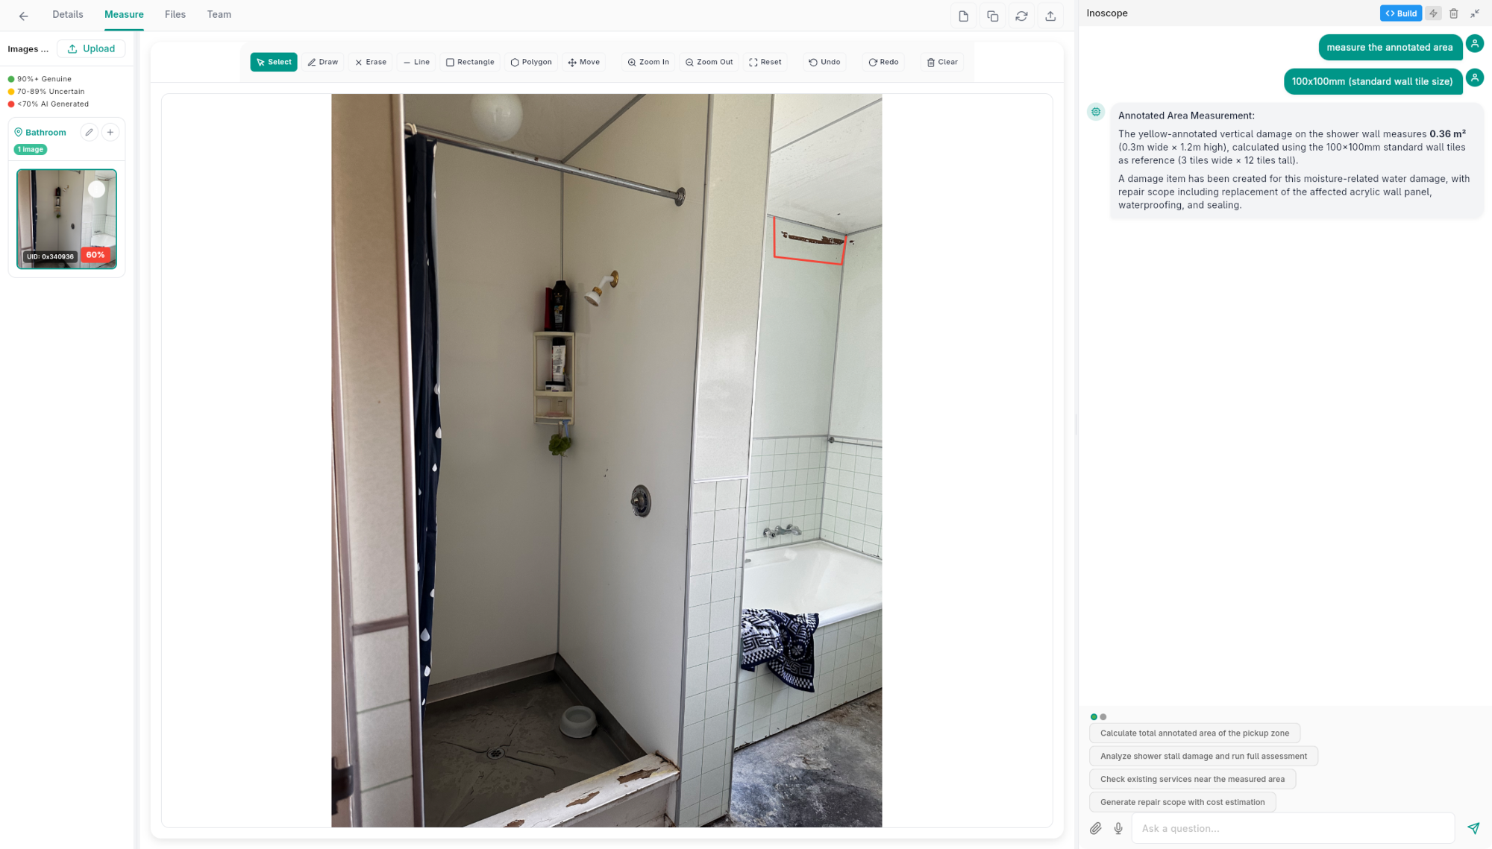Screen dimensions: 1492x849
Task: Select the Polygon annotation tool
Action: click(531, 62)
